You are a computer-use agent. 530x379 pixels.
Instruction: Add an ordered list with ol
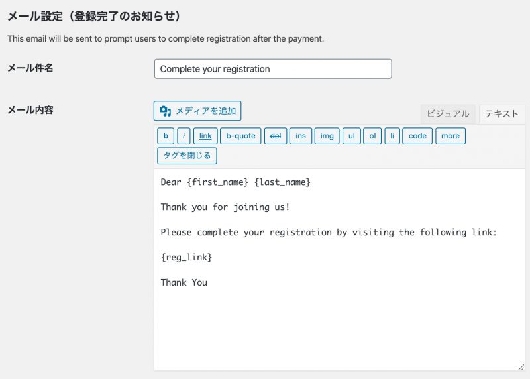(x=372, y=136)
